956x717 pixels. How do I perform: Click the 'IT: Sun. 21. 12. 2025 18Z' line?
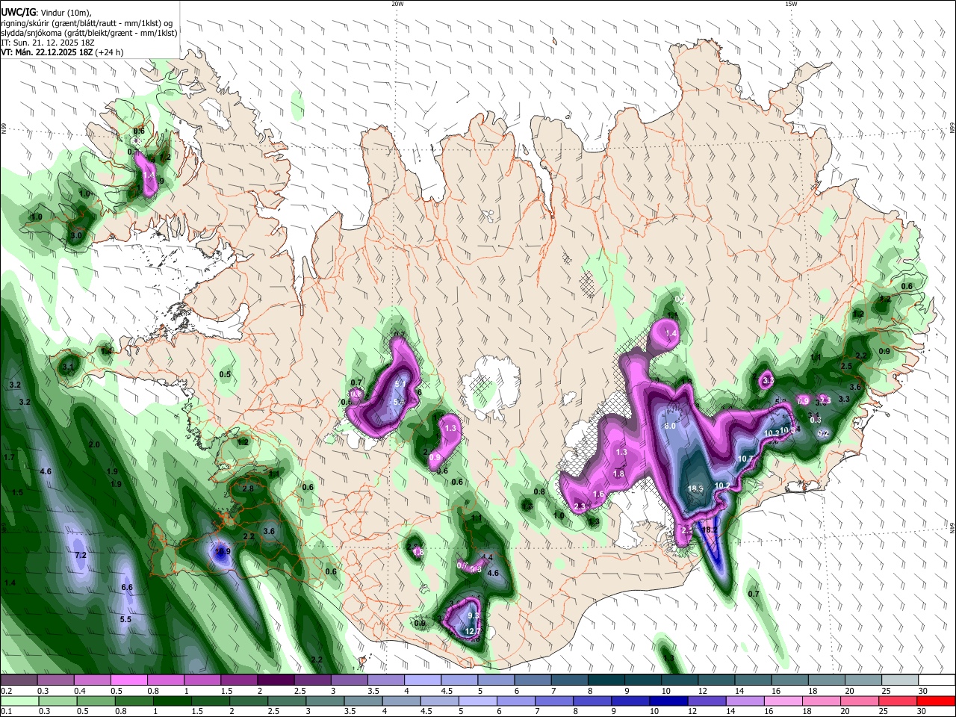[49, 42]
